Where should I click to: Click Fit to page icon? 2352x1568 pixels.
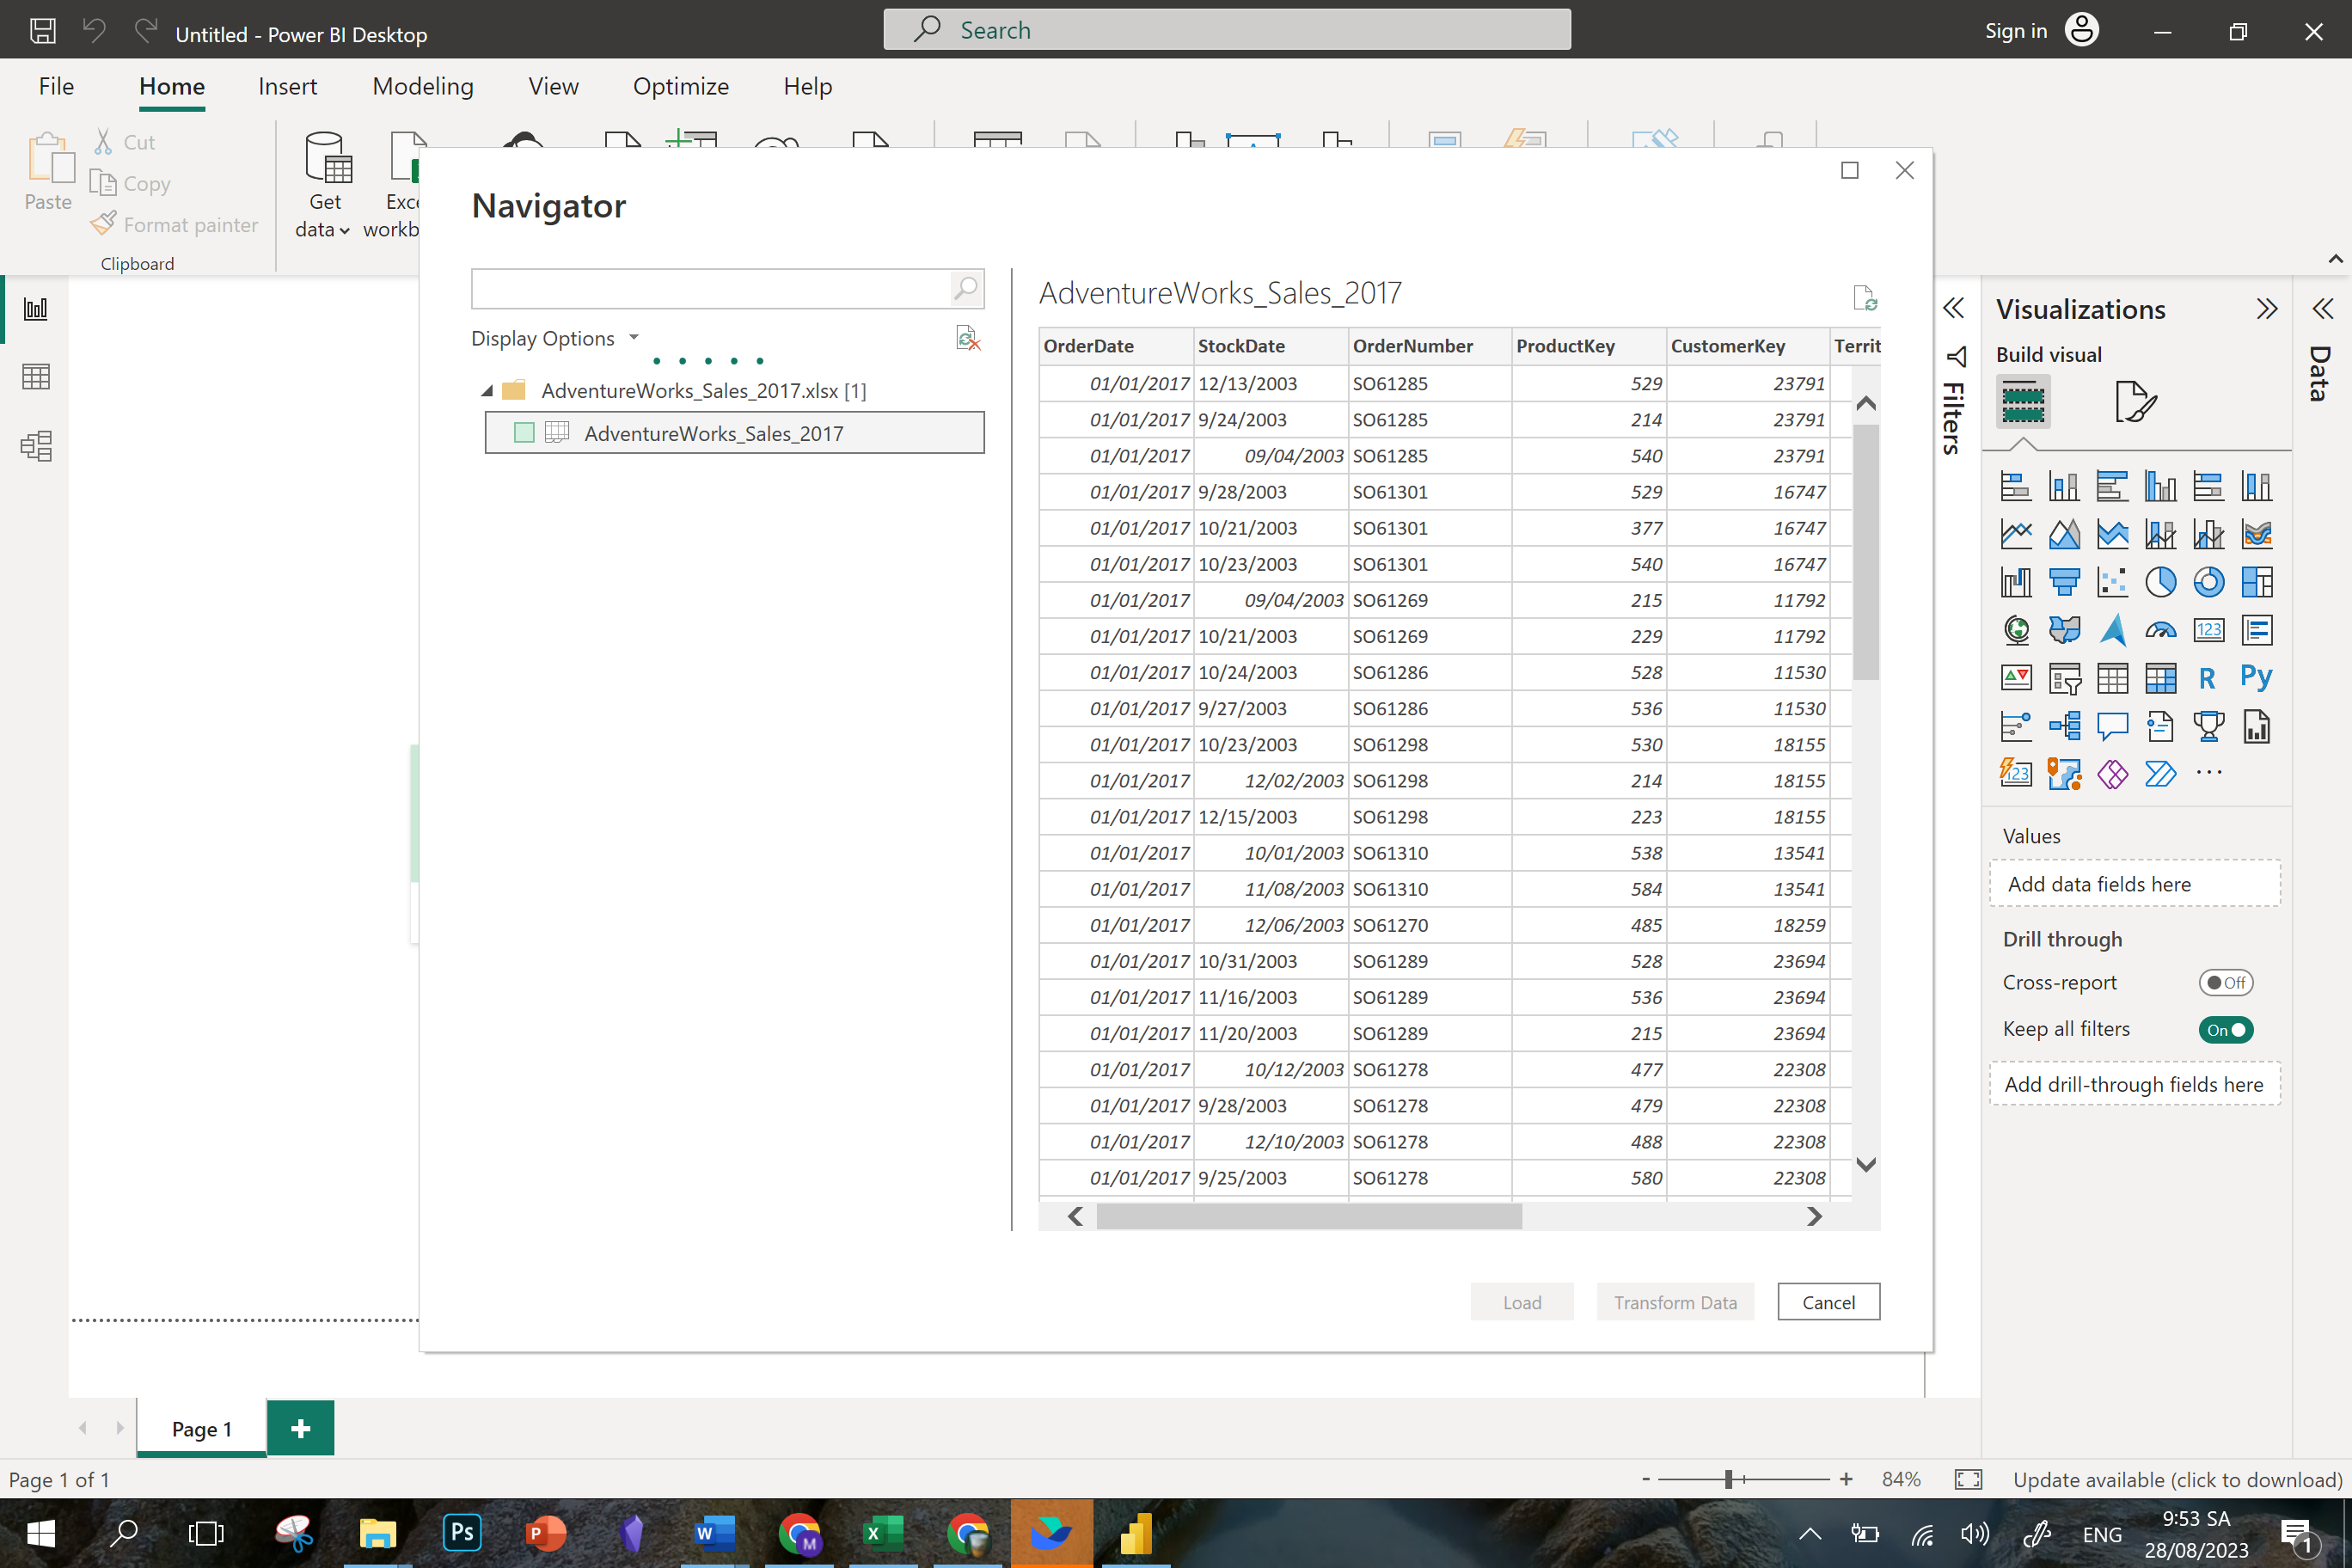coord(1967,1479)
